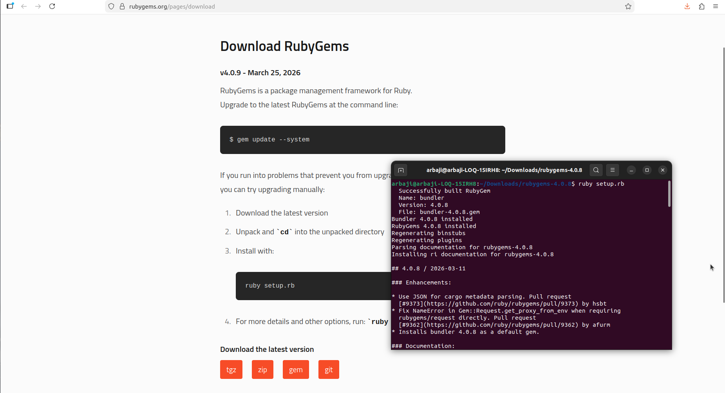Viewport: 725px width, 393px height.
Task: Download the tgz package
Action: tap(231, 369)
